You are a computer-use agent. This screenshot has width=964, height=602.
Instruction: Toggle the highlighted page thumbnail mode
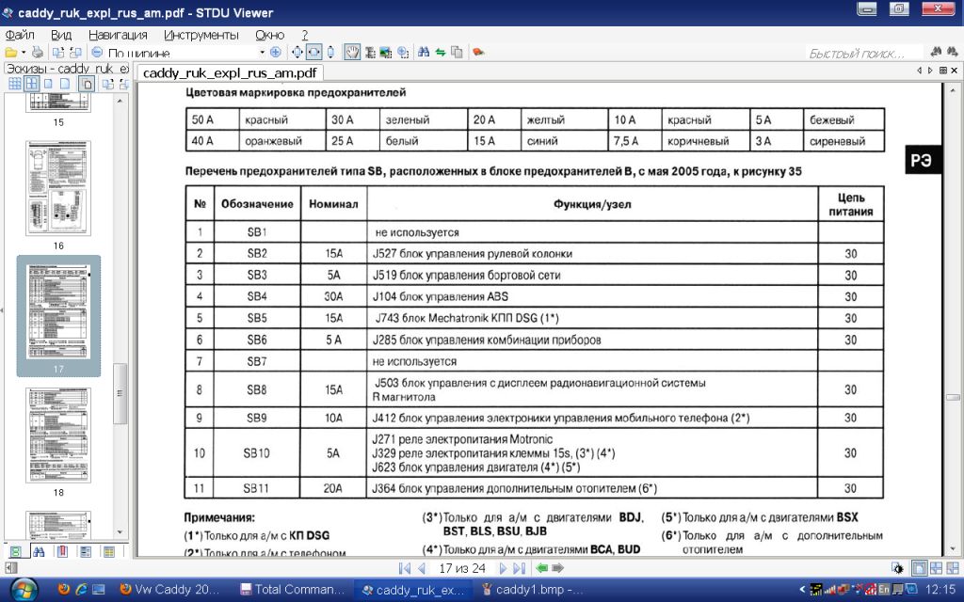[x=87, y=84]
